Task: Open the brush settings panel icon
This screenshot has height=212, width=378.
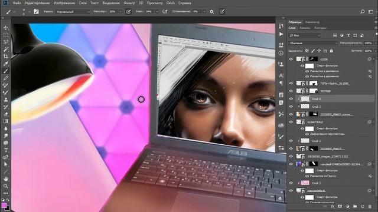Action: pyautogui.click(x=36, y=12)
